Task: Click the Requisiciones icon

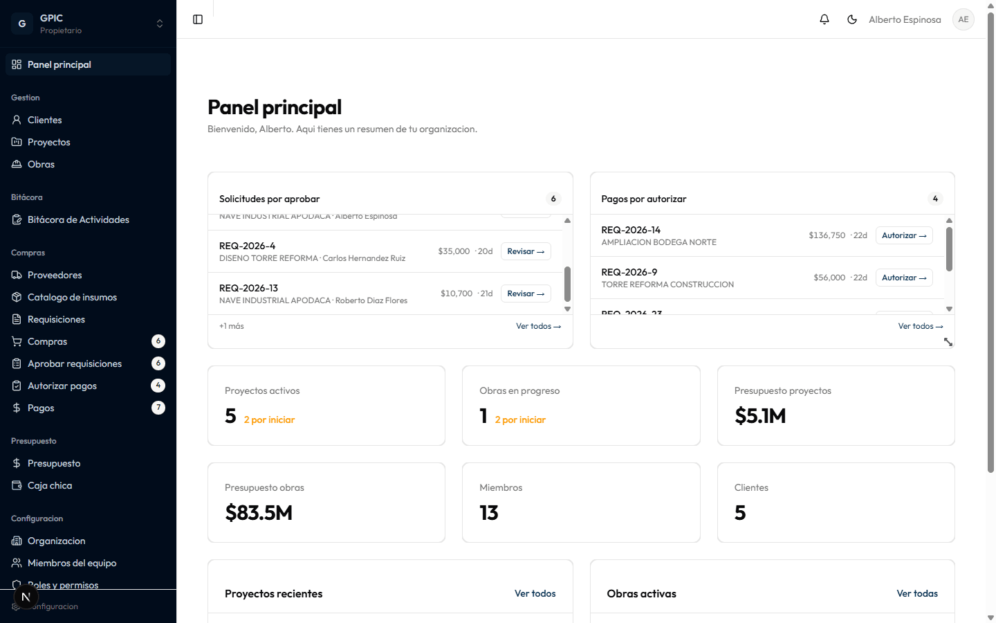Action: click(17, 319)
